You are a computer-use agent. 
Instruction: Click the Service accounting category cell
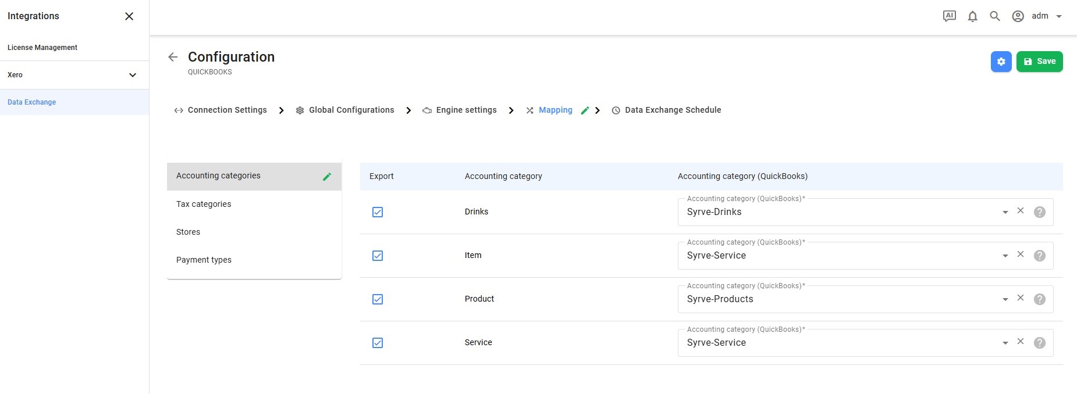pyautogui.click(x=478, y=342)
